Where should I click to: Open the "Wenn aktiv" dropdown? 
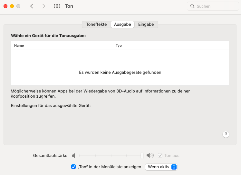point(161,167)
